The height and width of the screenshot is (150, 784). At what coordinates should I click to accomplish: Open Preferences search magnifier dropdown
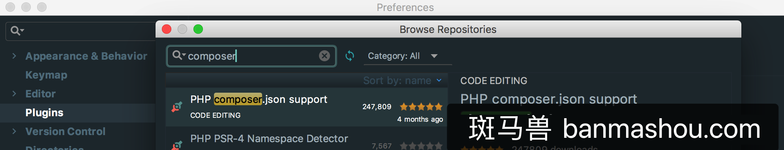click(x=17, y=31)
